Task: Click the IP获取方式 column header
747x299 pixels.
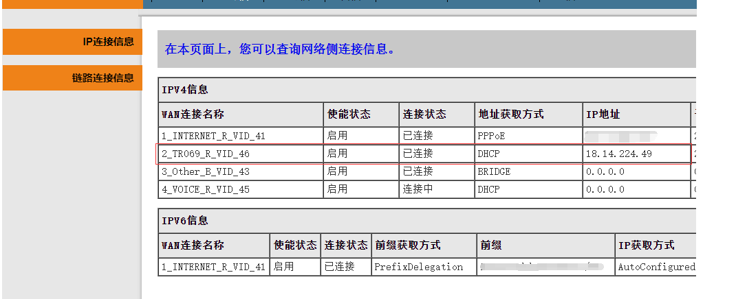Action: (647, 246)
